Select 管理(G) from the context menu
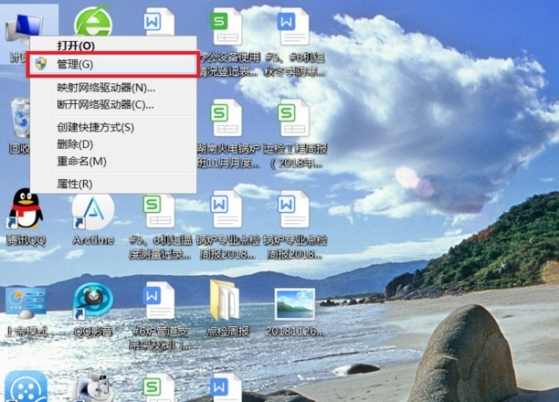This screenshot has height=402, width=559. pos(112,65)
